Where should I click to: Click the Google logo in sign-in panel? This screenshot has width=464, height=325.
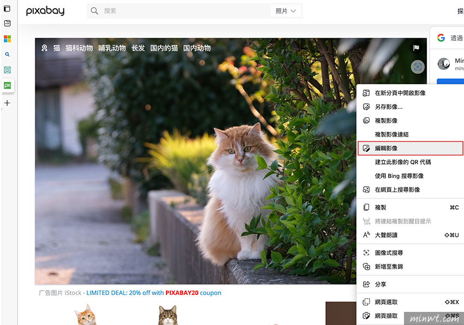(x=441, y=38)
